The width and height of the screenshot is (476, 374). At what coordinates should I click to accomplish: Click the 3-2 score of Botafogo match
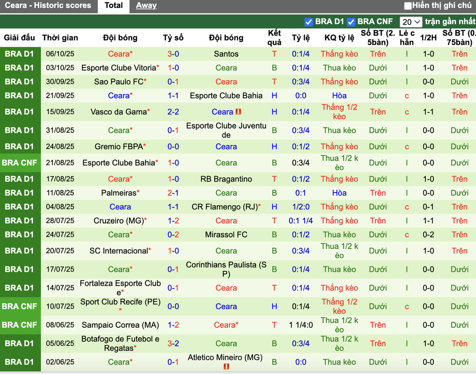pos(173,344)
